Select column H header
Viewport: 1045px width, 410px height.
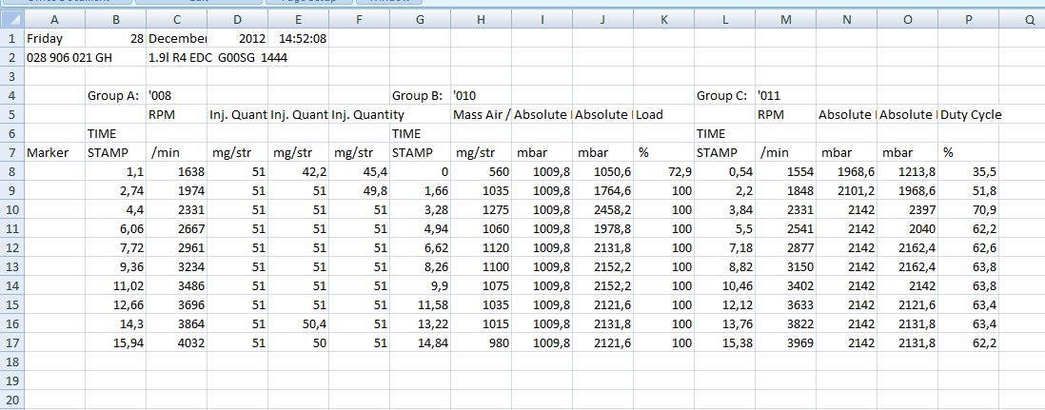coord(481,18)
